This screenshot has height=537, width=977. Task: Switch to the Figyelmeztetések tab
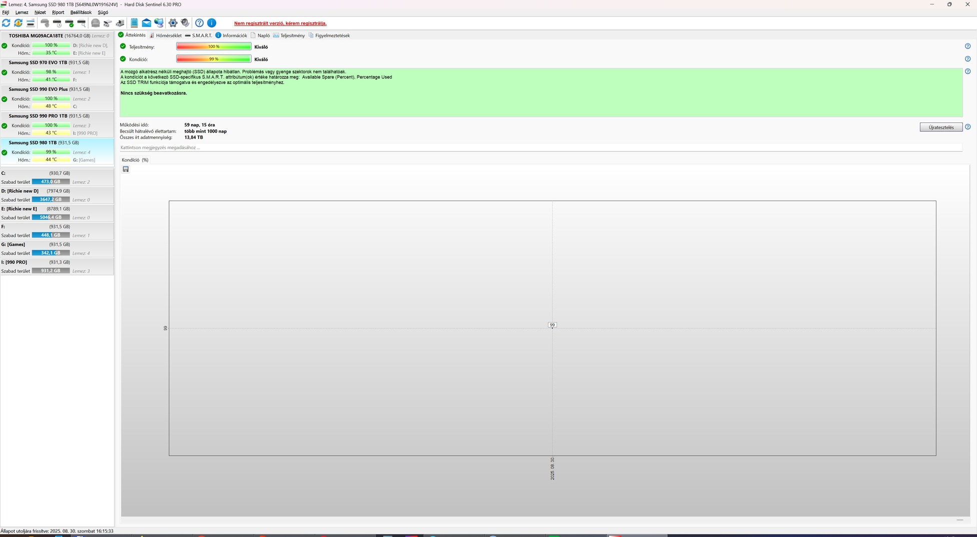click(x=329, y=35)
